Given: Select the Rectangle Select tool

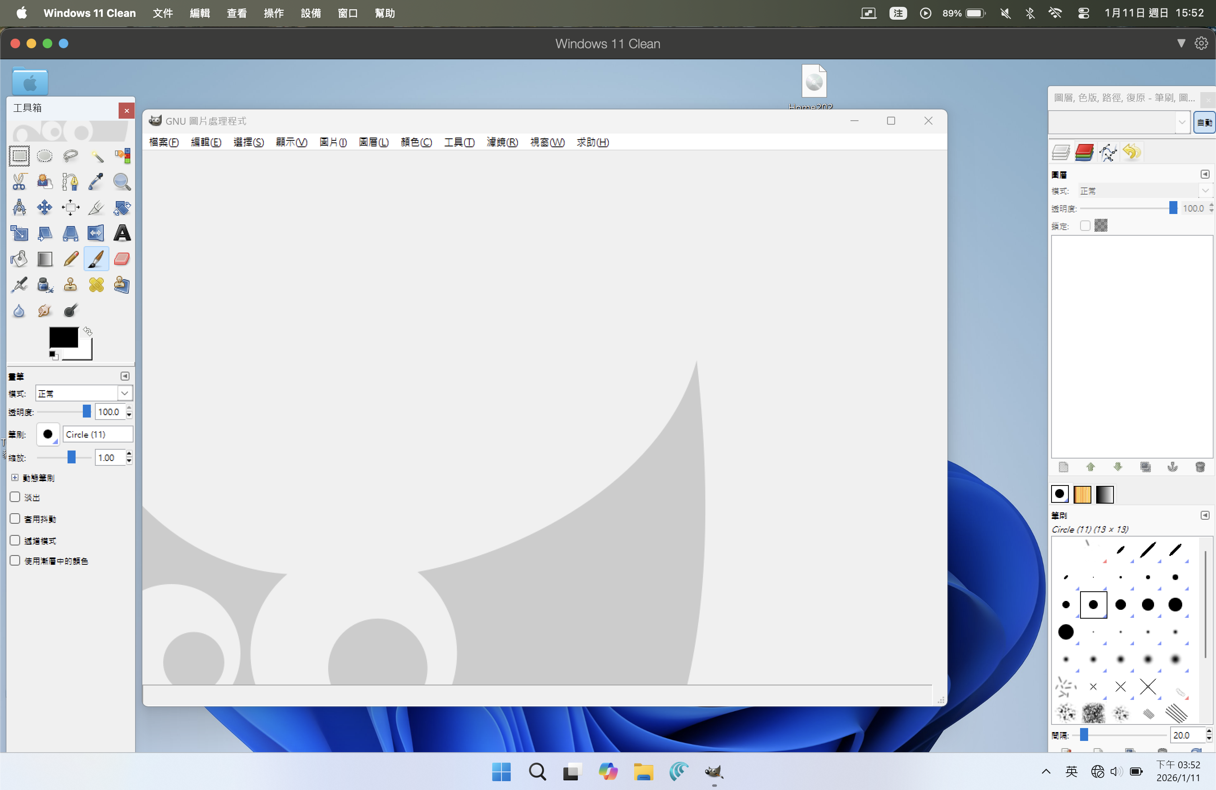Looking at the screenshot, I should 19,156.
